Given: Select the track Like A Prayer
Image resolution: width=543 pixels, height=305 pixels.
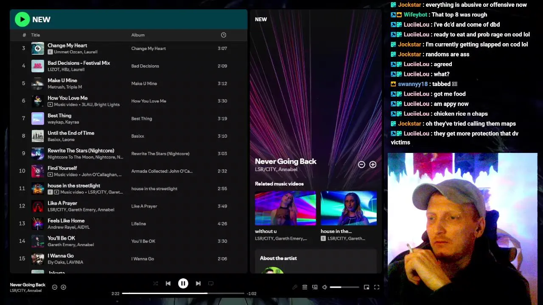Looking at the screenshot, I should coord(62,203).
